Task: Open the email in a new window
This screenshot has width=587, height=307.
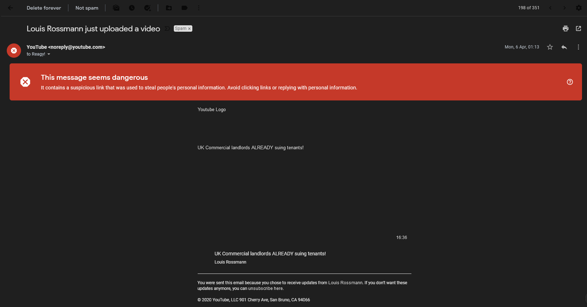Action: (578, 28)
